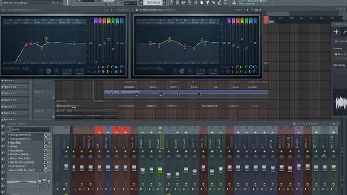Open the Line snap dropdown in toolbar
This screenshot has width=347, height=195.
click(130, 3)
